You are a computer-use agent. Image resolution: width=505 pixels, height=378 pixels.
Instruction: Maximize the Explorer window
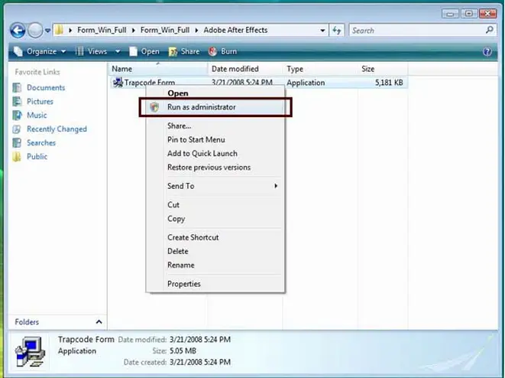click(x=469, y=14)
